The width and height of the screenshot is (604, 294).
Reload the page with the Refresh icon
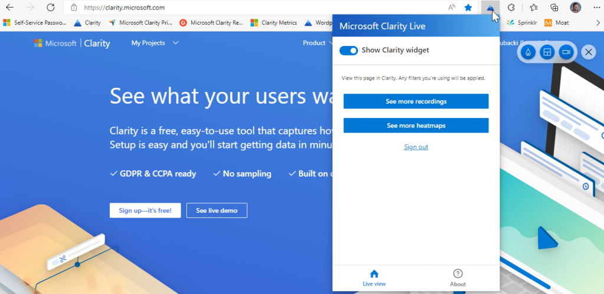pyautogui.click(x=51, y=7)
